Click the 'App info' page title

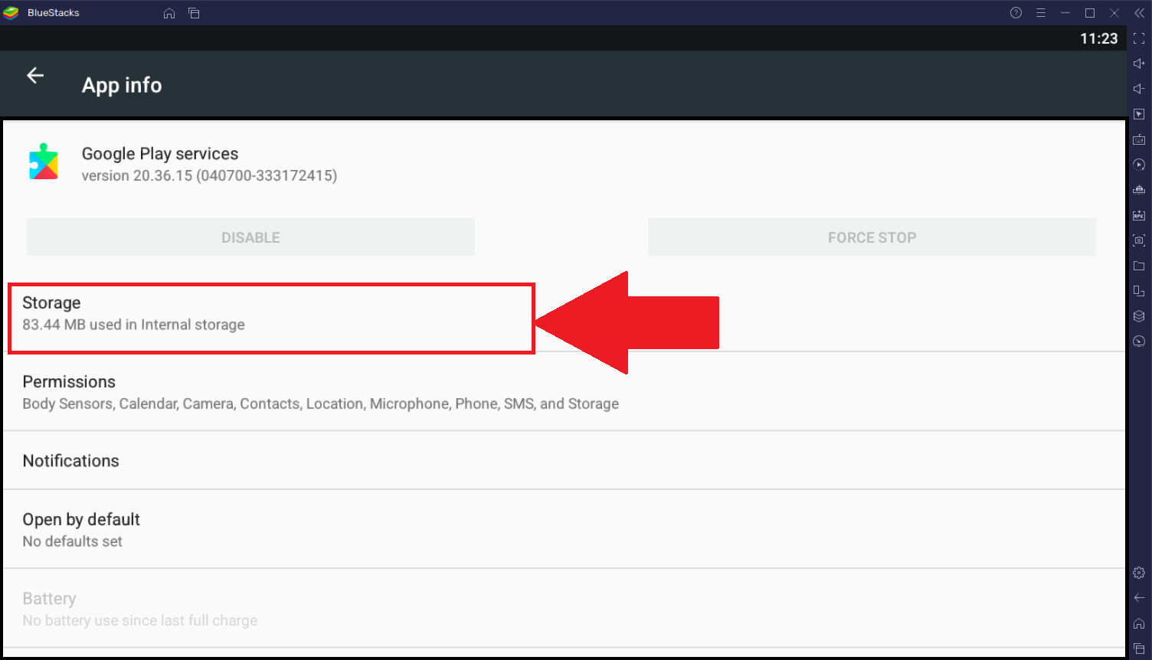[122, 85]
